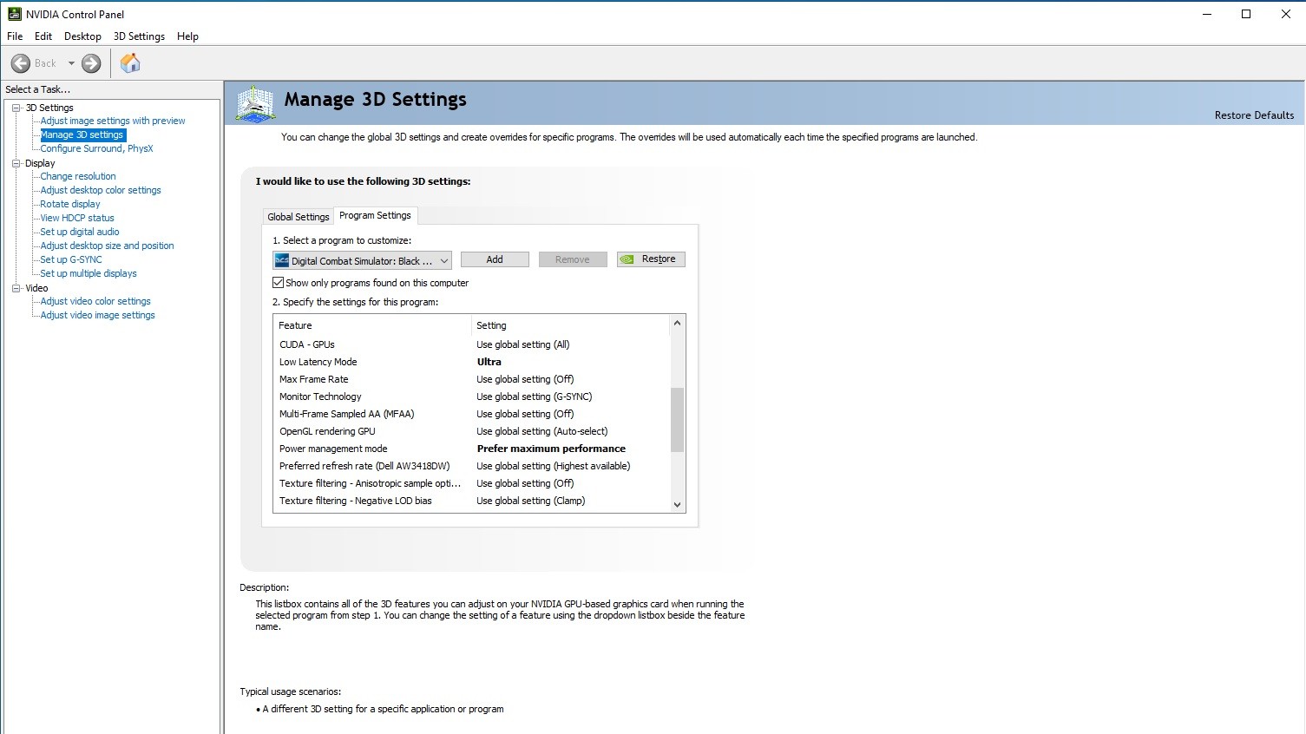Click the Feature column header

point(372,325)
